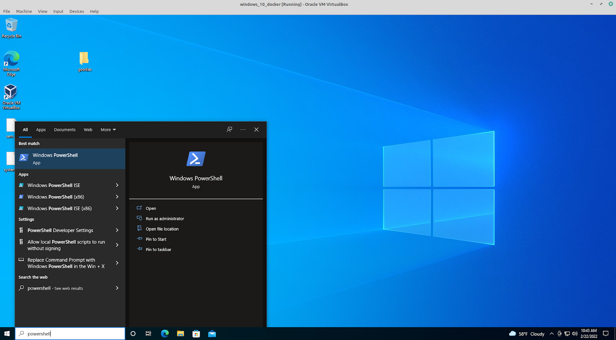Click the search feedback icon
This screenshot has height=340, width=616.
click(229, 129)
